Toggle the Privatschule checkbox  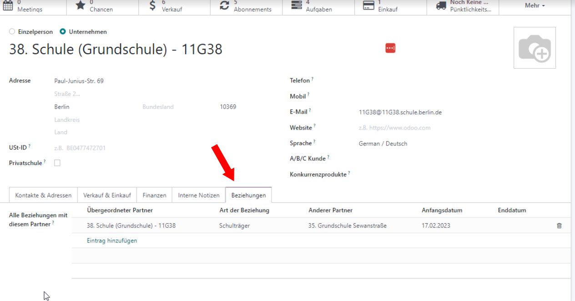(x=57, y=163)
